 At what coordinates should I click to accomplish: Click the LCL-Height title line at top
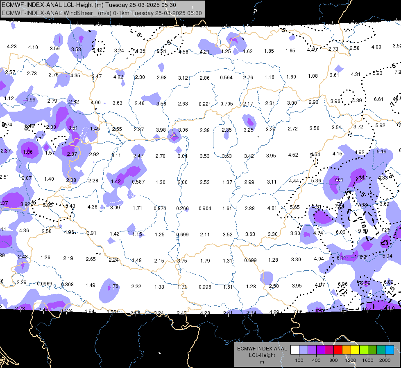click(89, 5)
